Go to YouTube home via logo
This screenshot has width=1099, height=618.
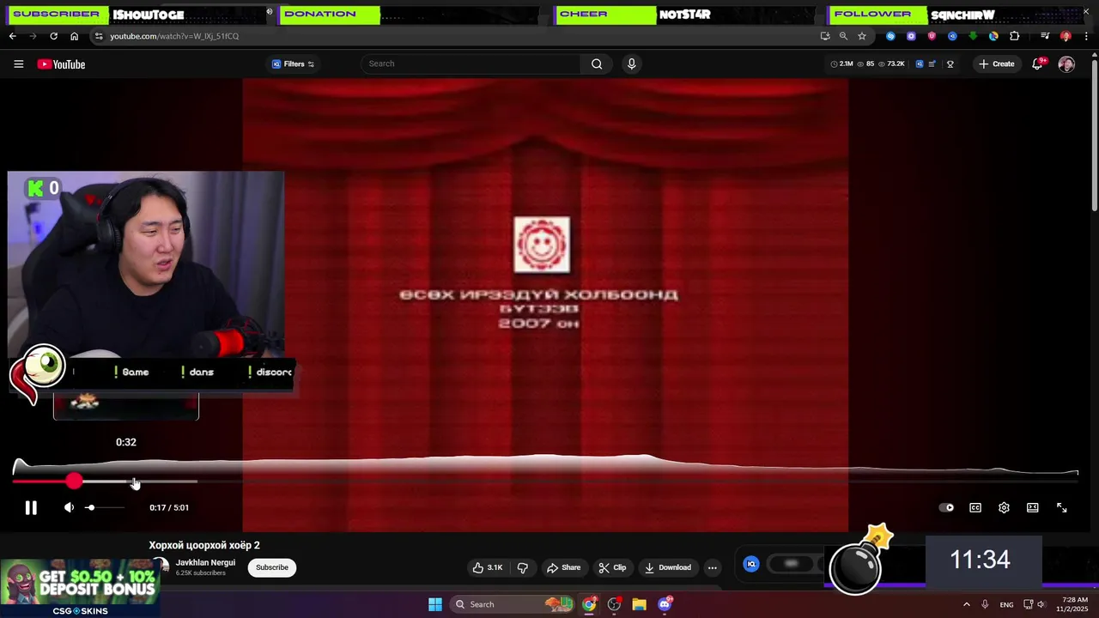click(x=61, y=64)
